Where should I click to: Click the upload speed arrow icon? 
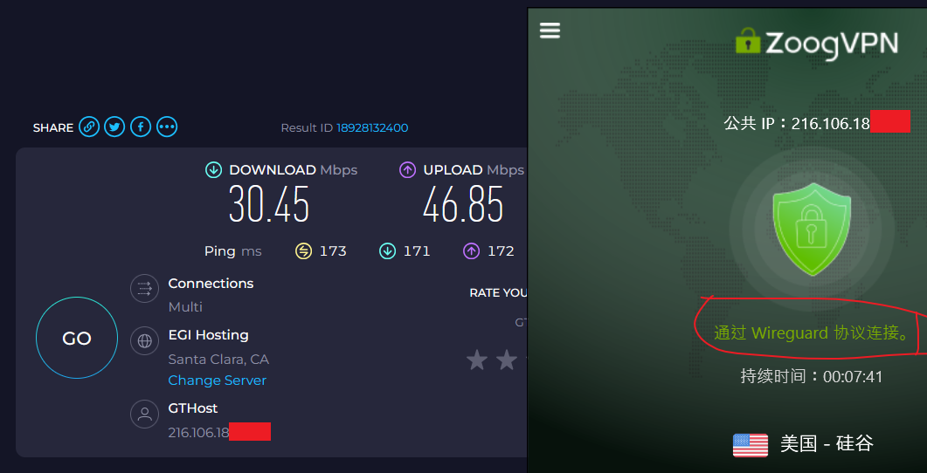[x=407, y=170]
